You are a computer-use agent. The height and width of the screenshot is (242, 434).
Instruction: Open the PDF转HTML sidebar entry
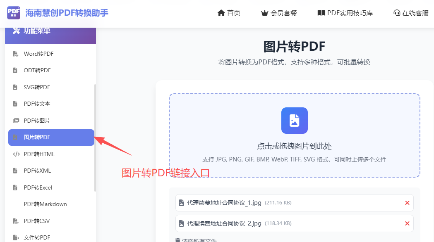click(x=51, y=154)
